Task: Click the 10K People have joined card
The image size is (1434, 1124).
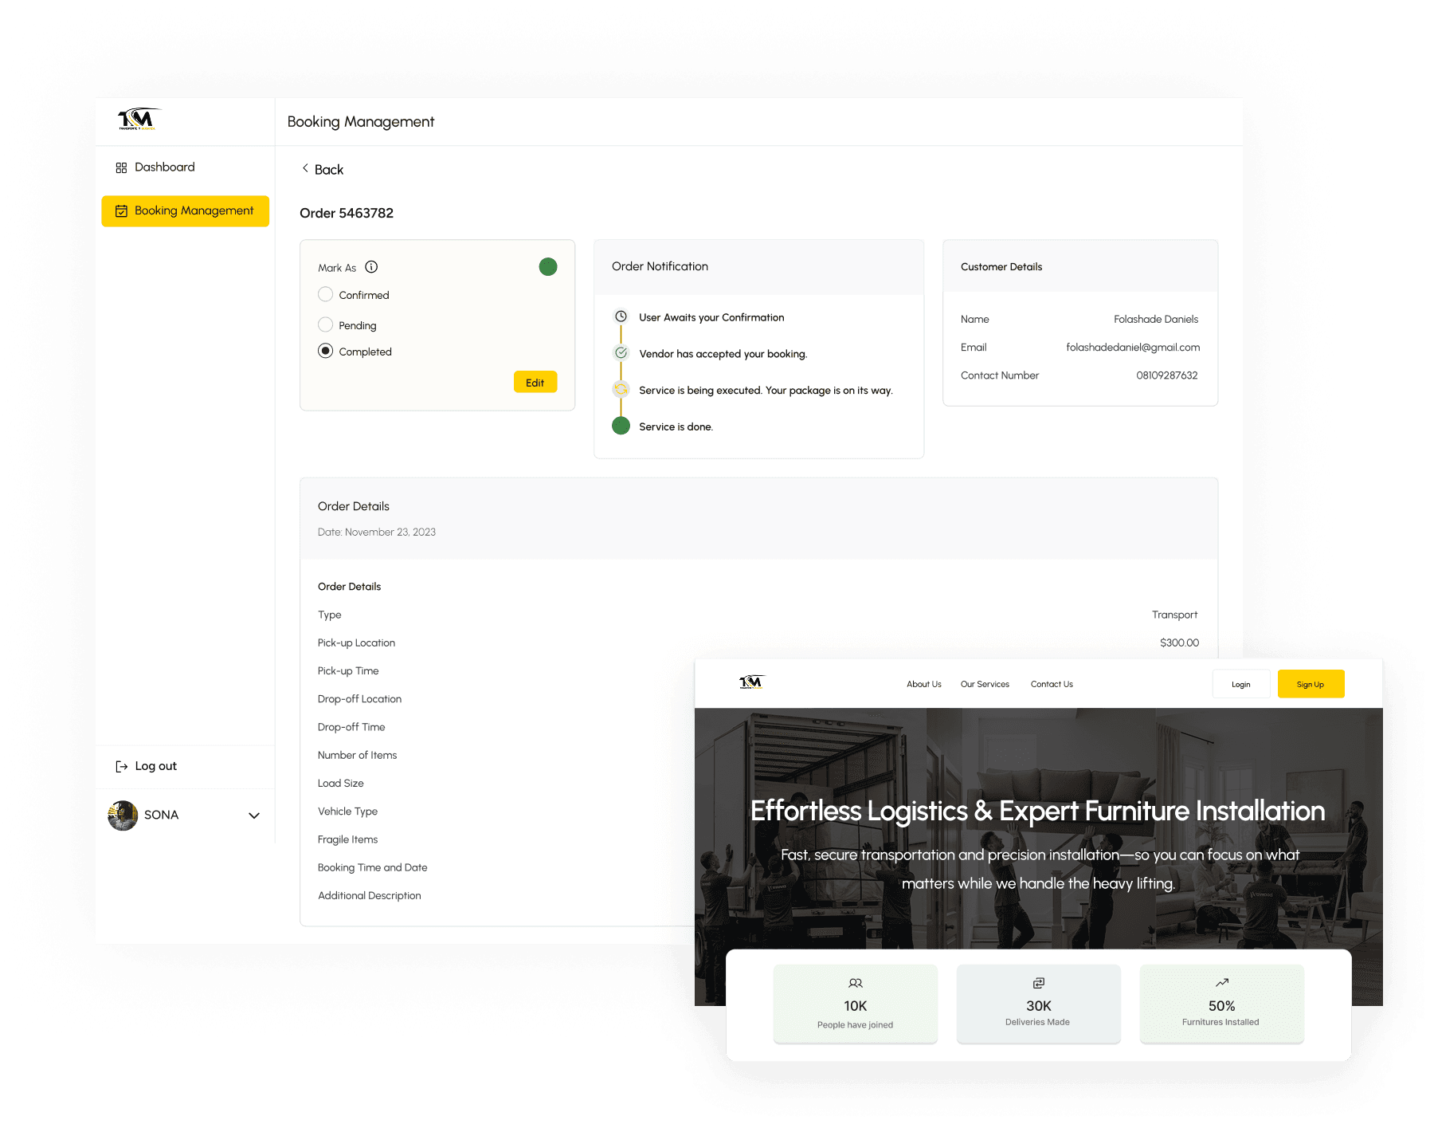Action: (x=856, y=1004)
